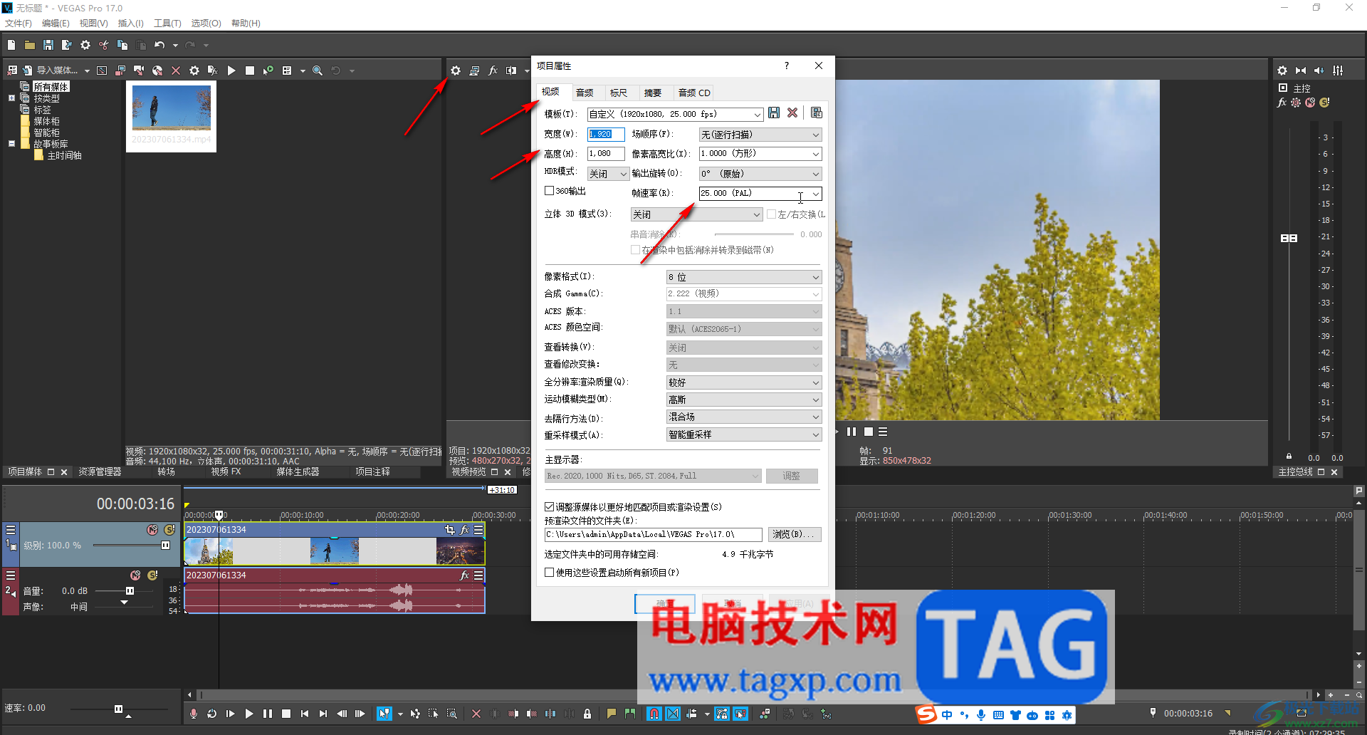The width and height of the screenshot is (1367, 735).
Task: Switch to the Audio CD tab
Action: click(694, 93)
